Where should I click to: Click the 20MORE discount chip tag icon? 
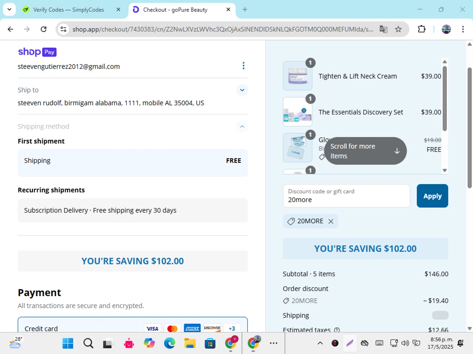(291, 222)
